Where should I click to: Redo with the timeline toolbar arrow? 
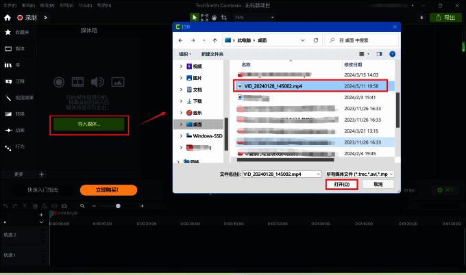click(x=15, y=206)
